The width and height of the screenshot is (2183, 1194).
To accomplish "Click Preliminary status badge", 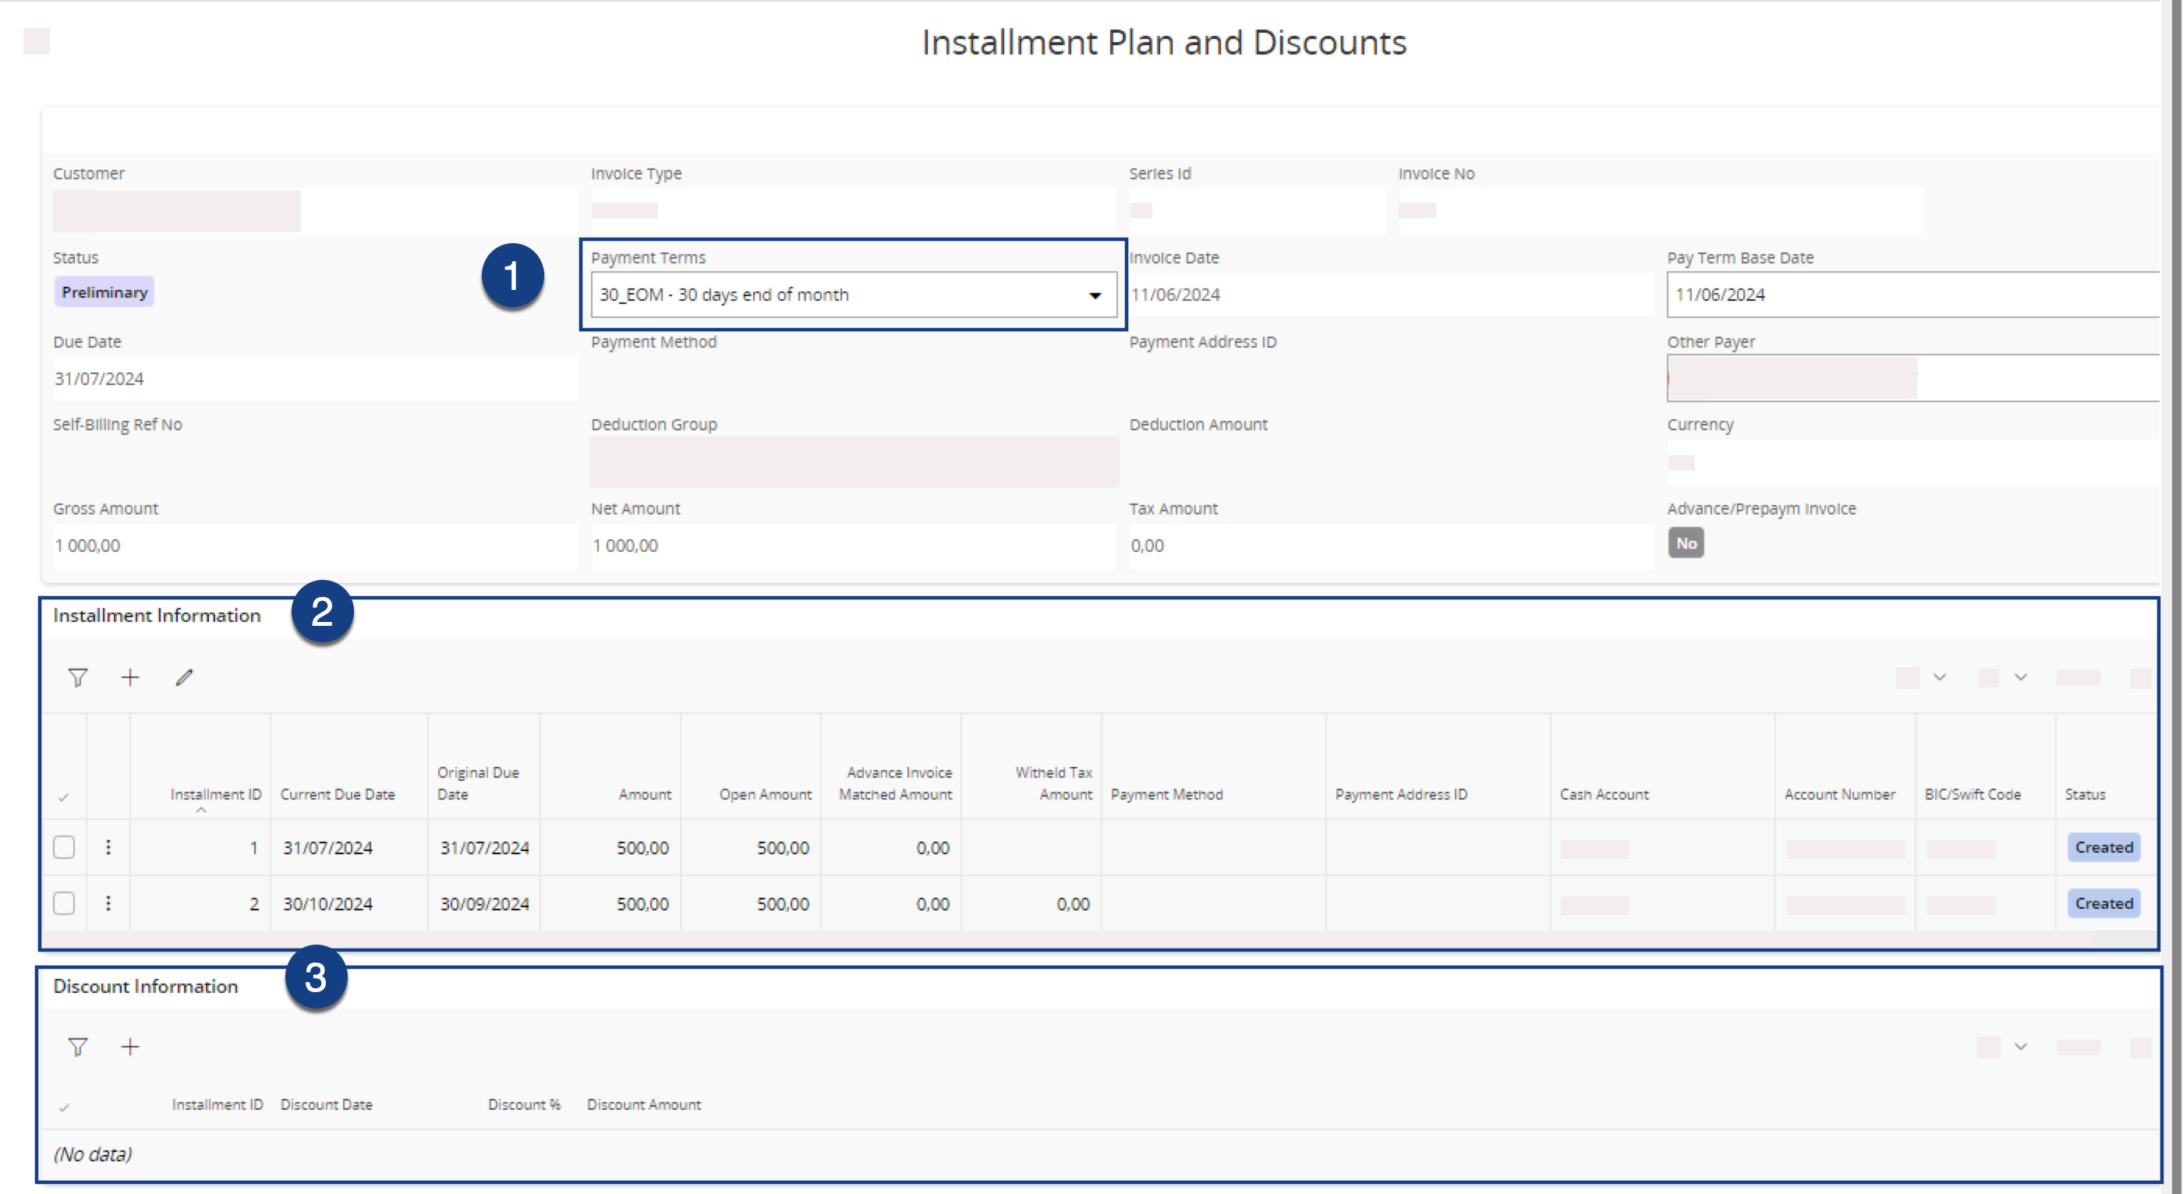I will pos(104,292).
